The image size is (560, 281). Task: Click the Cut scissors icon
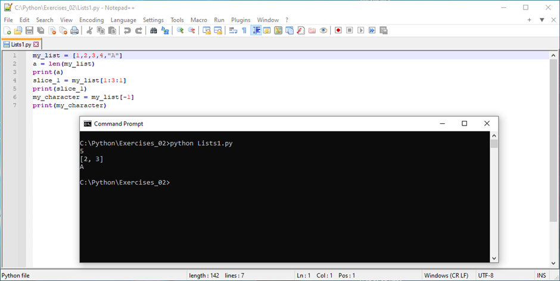[89, 30]
